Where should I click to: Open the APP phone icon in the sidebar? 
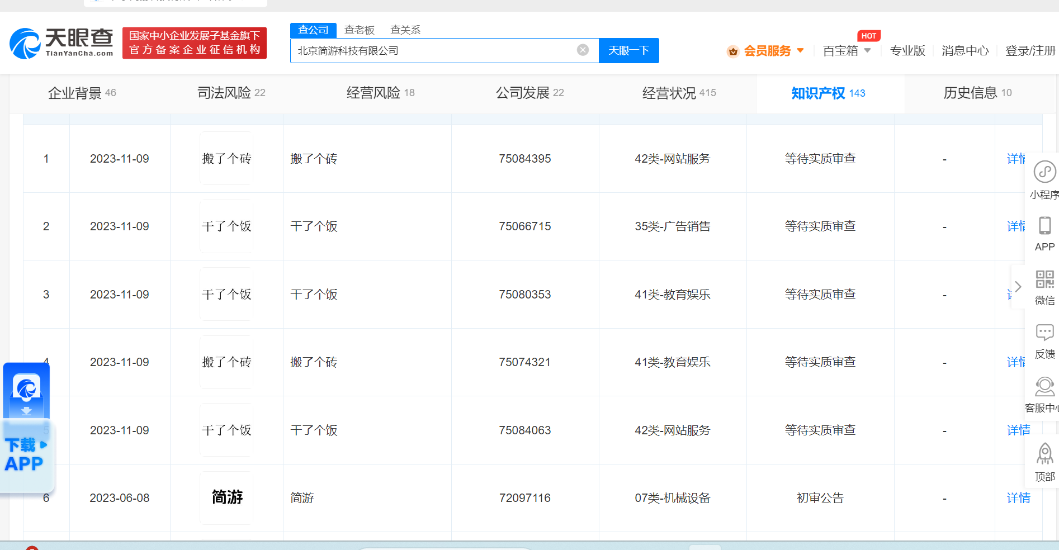[x=1044, y=226]
